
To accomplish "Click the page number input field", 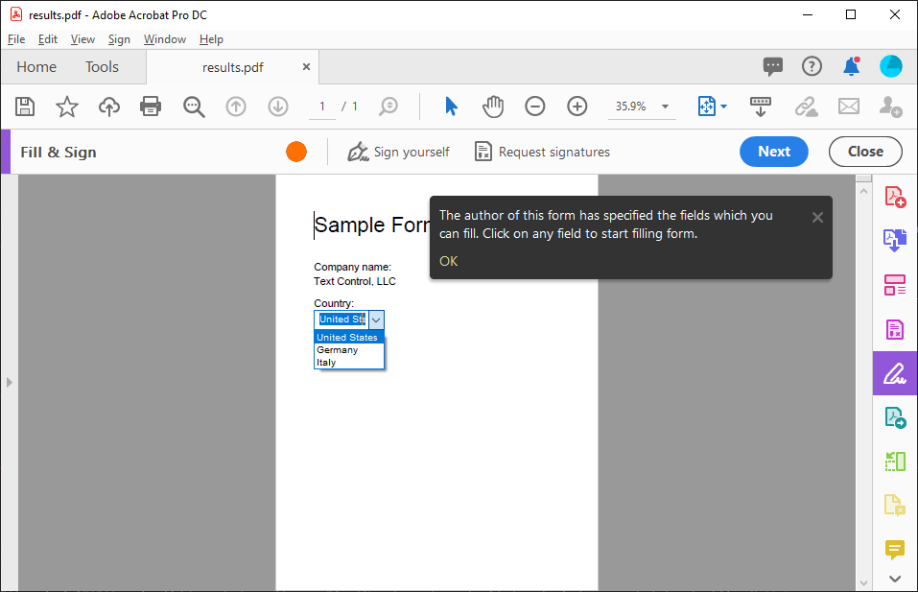I will [x=322, y=107].
